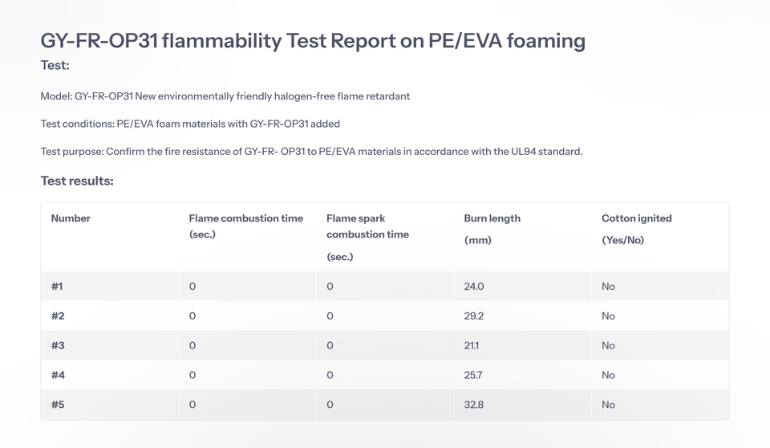Viewport: 770px width, 448px height.
Task: Select the Flame combustion time header
Action: click(245, 226)
